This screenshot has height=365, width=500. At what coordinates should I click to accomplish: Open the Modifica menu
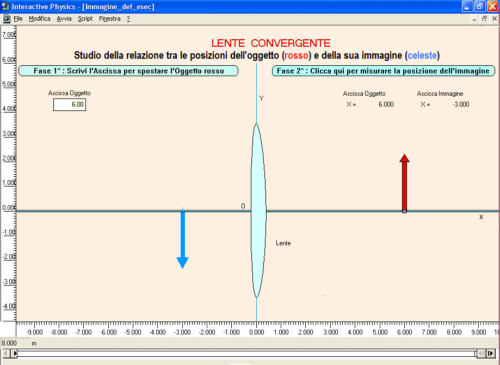pyautogui.click(x=40, y=18)
